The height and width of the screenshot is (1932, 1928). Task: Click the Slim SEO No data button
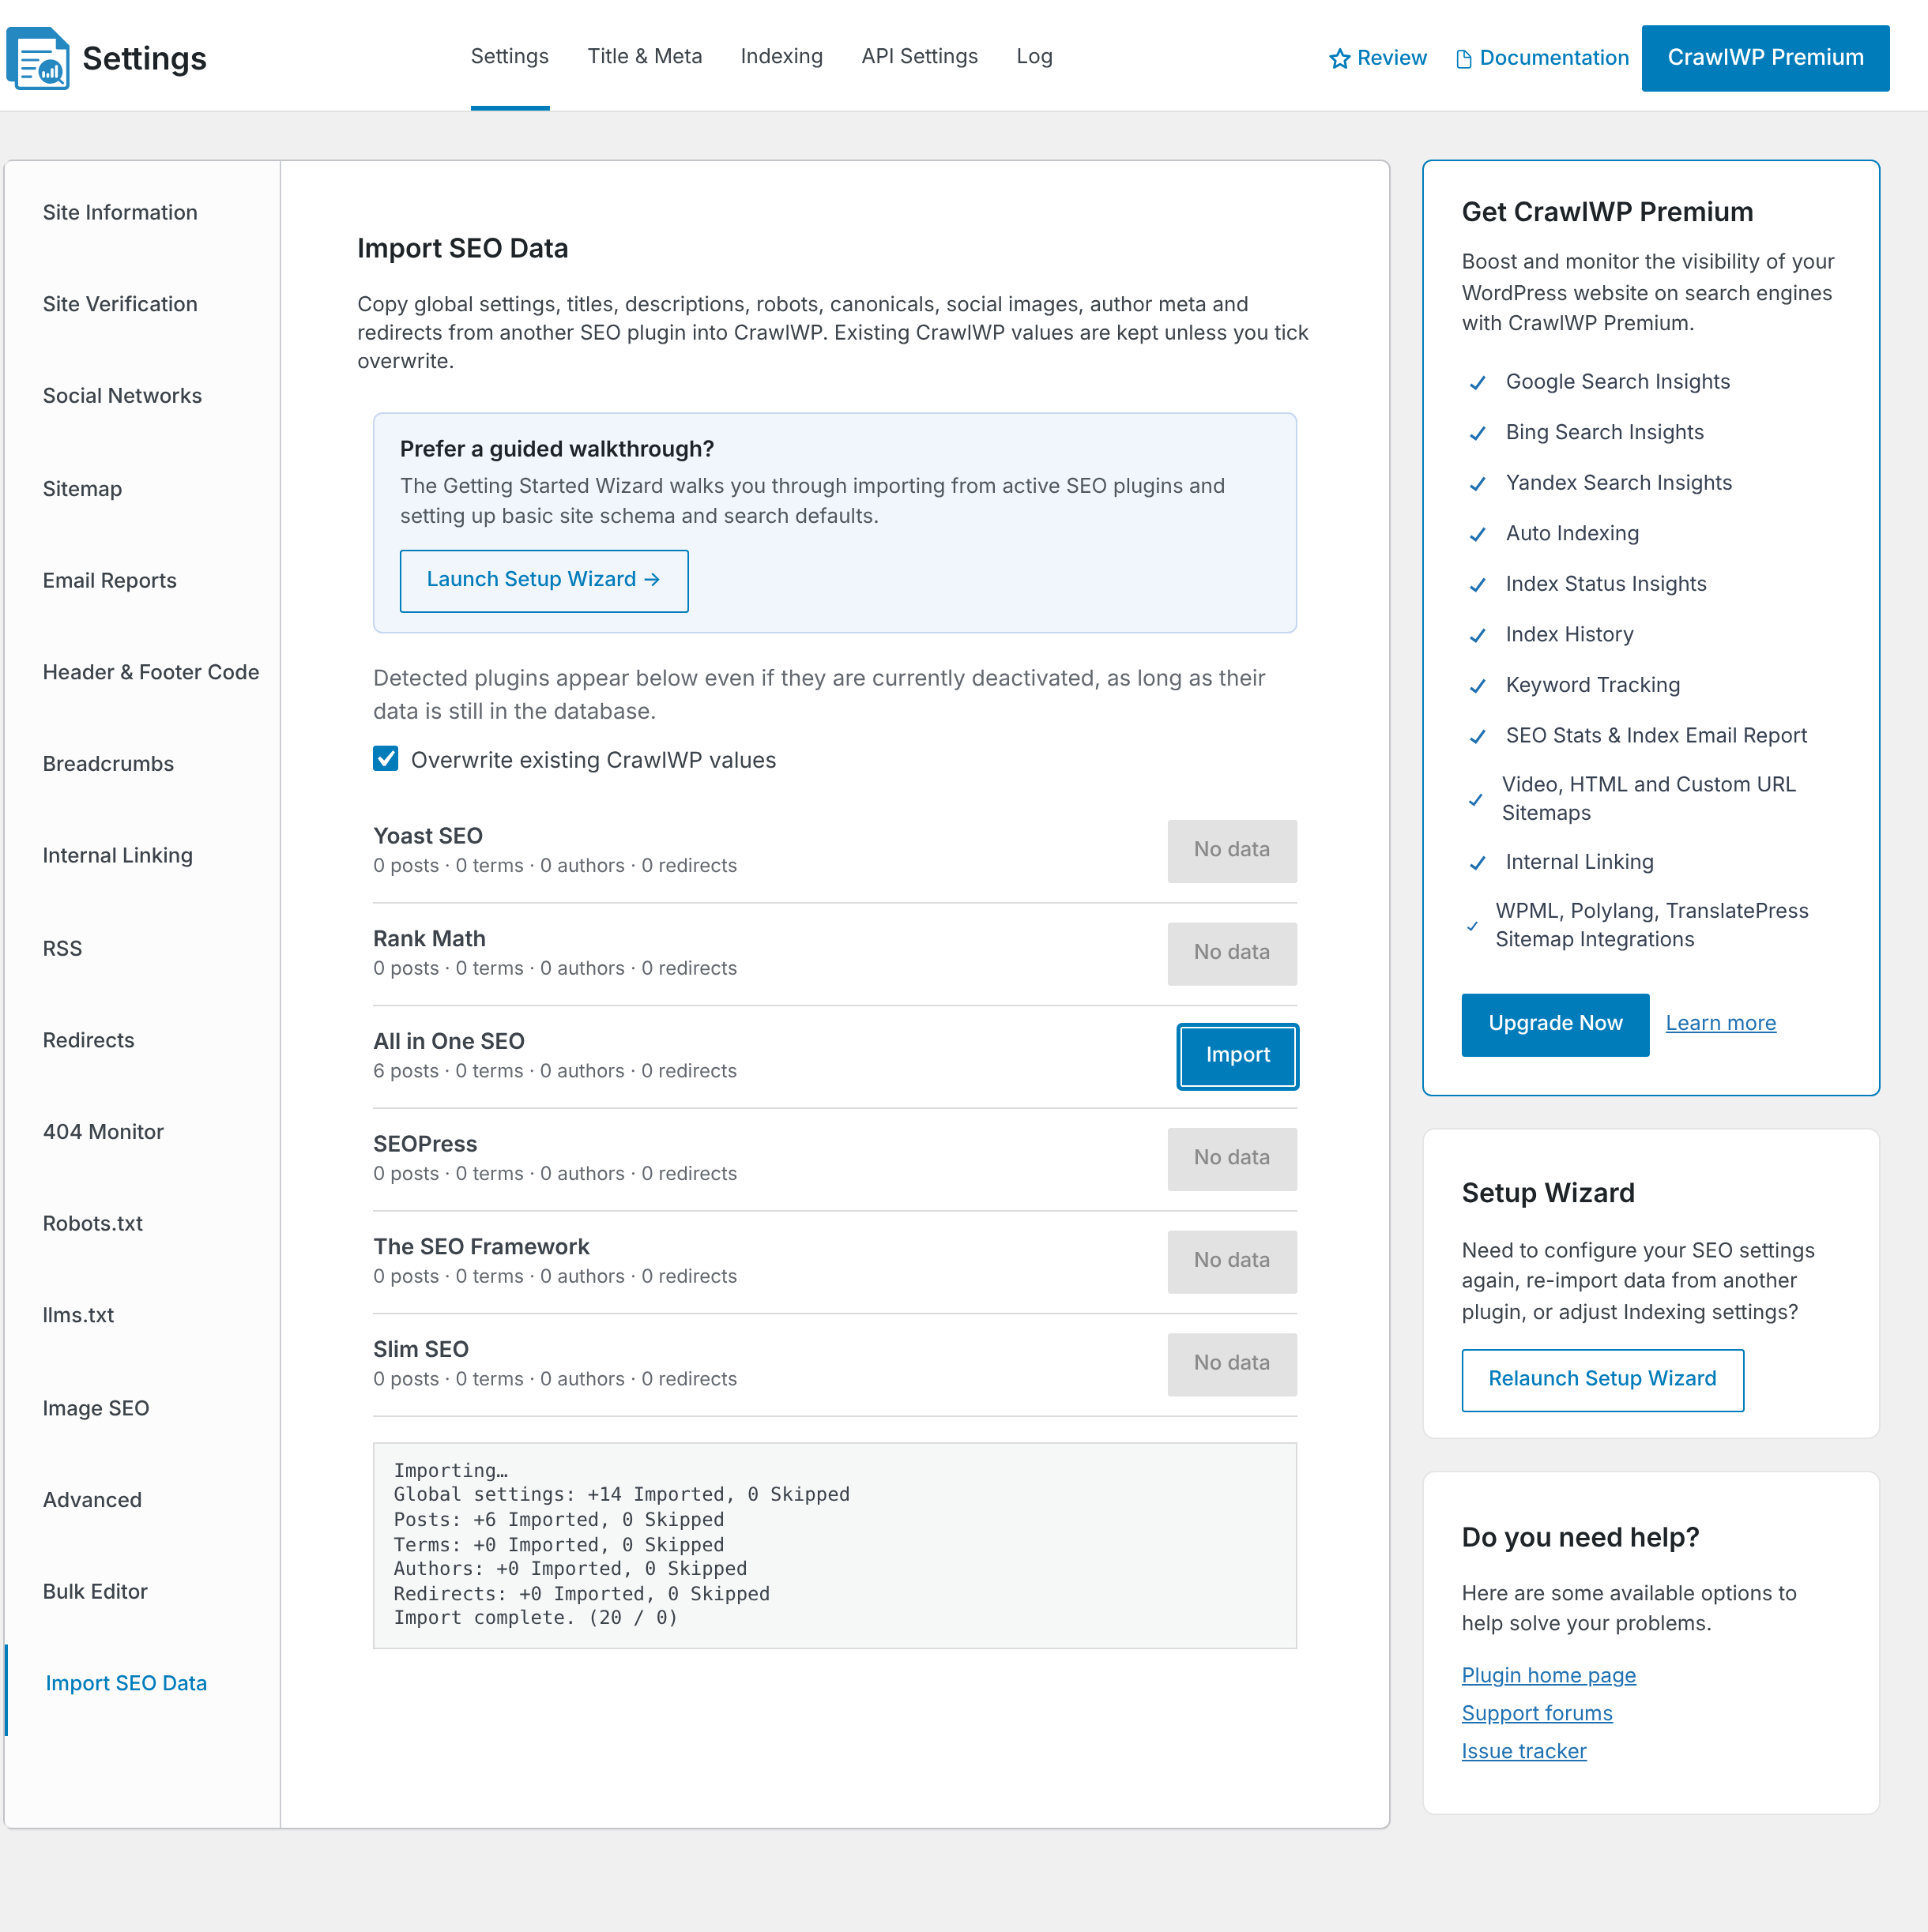point(1232,1364)
